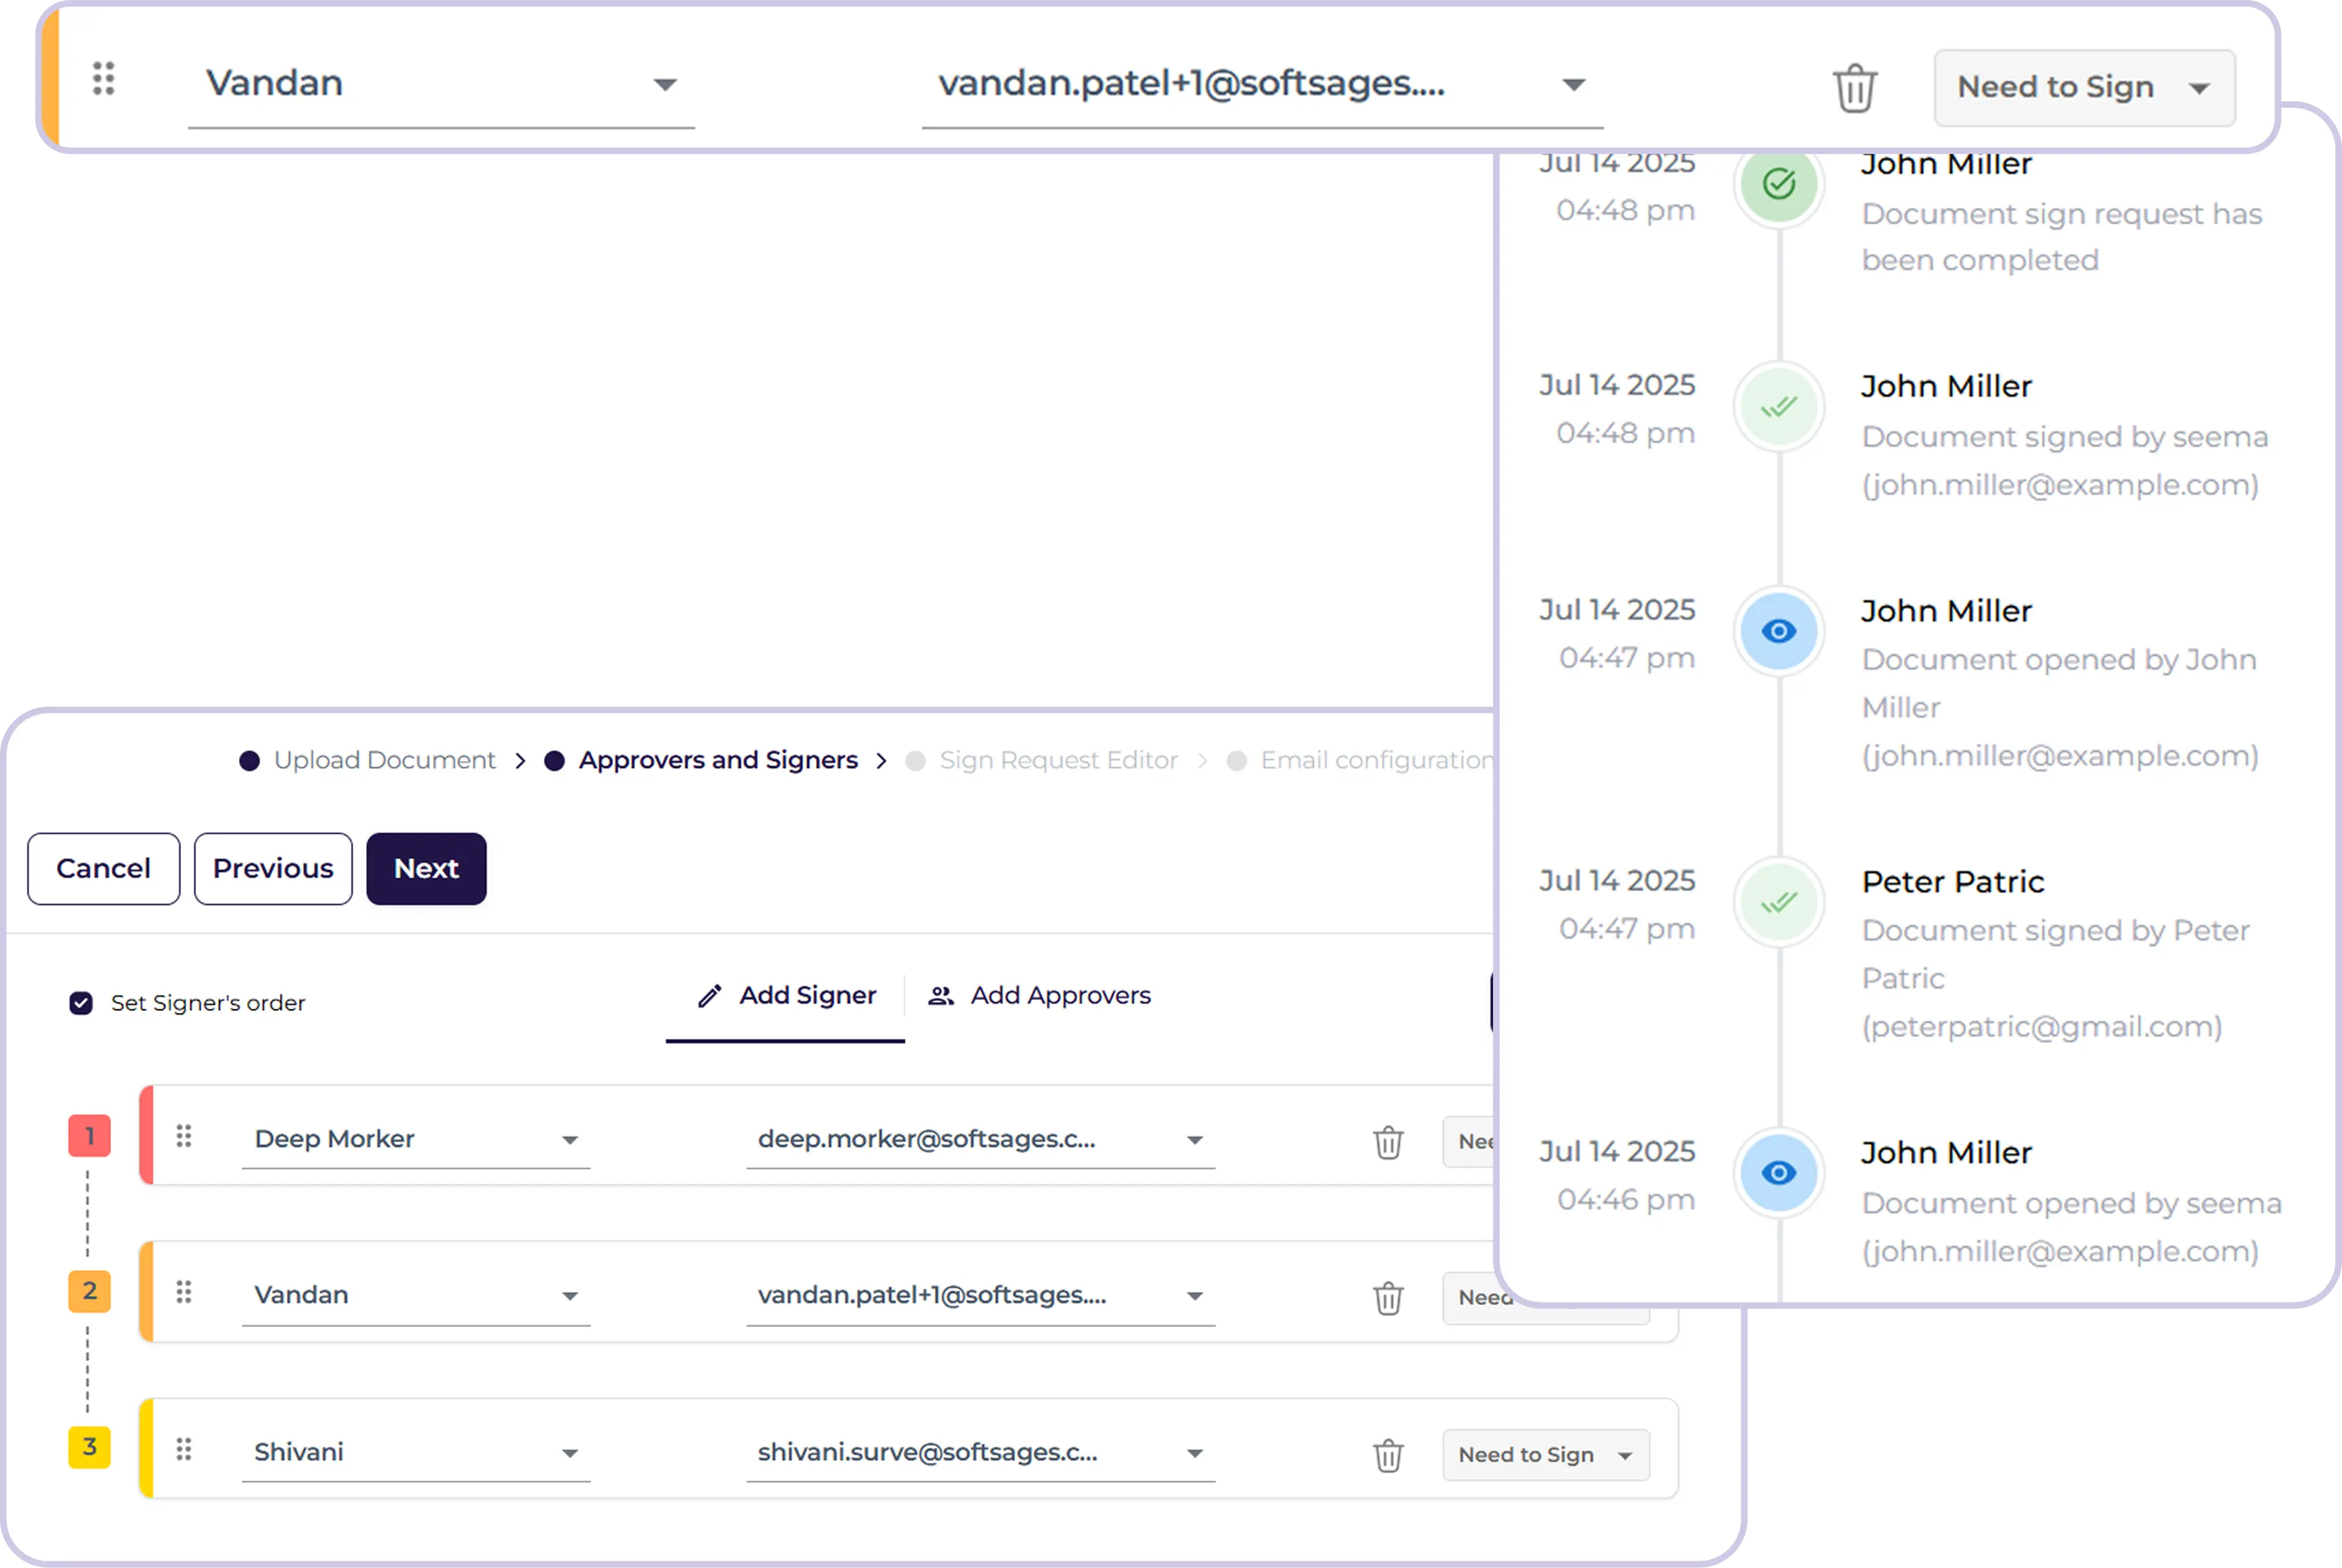The height and width of the screenshot is (1568, 2342).
Task: Click green completed checkmark timeline icon
Action: [1778, 184]
